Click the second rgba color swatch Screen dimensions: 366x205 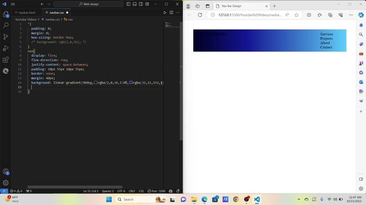click(x=131, y=83)
